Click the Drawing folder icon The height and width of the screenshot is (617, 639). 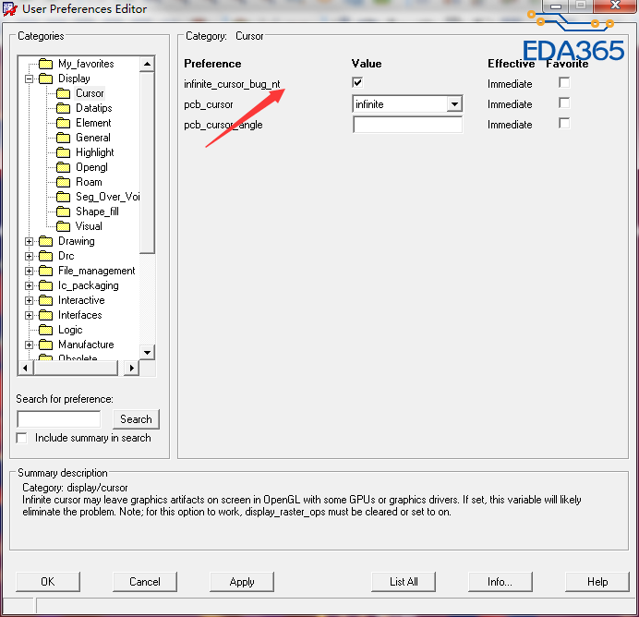pos(45,241)
